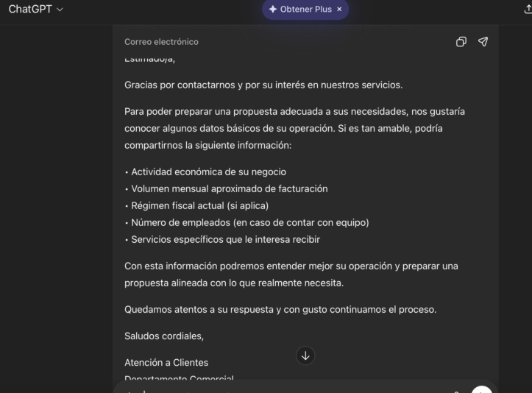Click the Saludos cordiales line
This screenshot has width=532, height=393.
[164, 336]
